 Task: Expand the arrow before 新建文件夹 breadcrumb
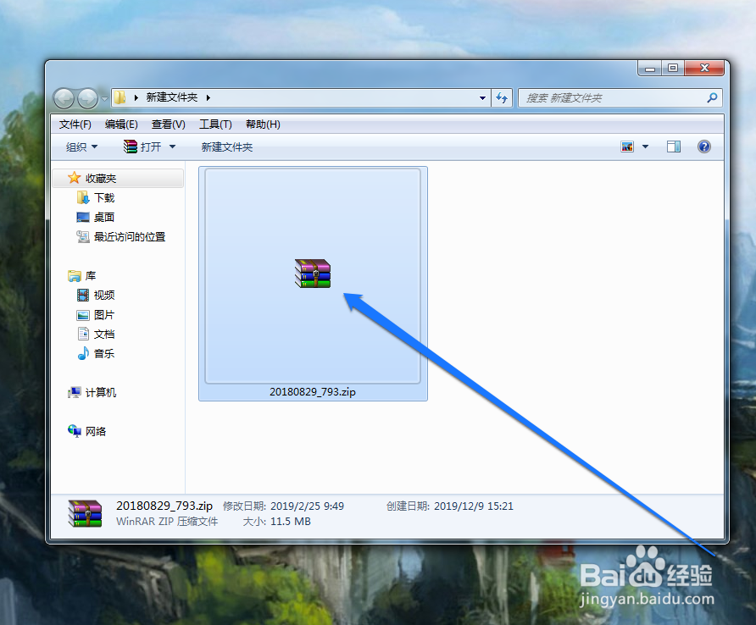pyautogui.click(x=136, y=98)
